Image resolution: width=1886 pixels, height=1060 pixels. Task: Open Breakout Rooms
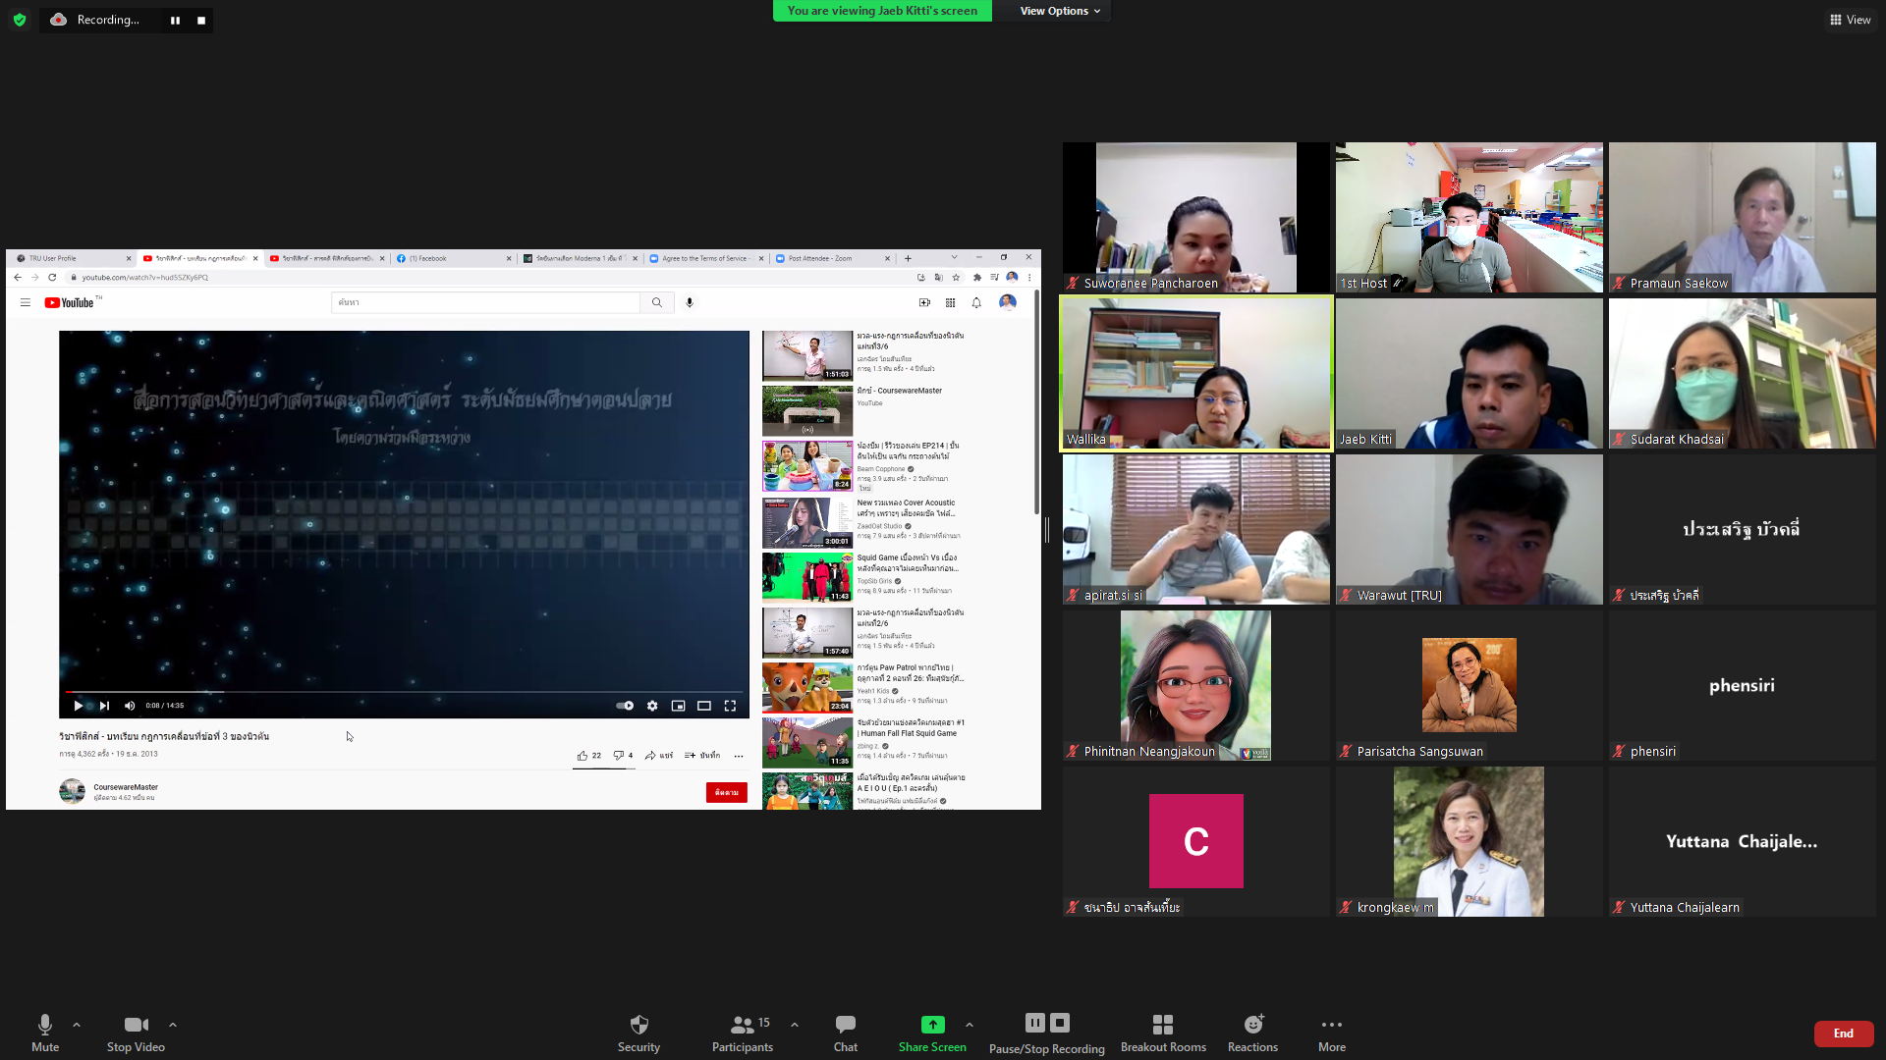1163,1026
